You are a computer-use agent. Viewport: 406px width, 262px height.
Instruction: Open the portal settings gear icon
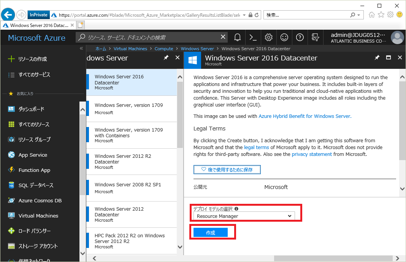click(269, 37)
